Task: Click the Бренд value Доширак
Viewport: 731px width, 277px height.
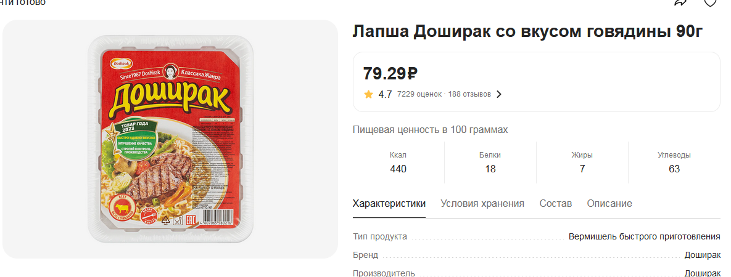Action: pyautogui.click(x=702, y=255)
